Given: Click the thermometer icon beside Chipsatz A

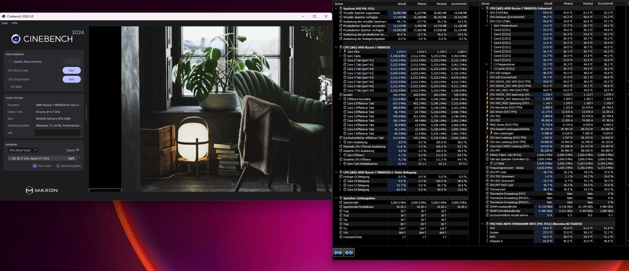Looking at the screenshot, I should [x=487, y=241].
